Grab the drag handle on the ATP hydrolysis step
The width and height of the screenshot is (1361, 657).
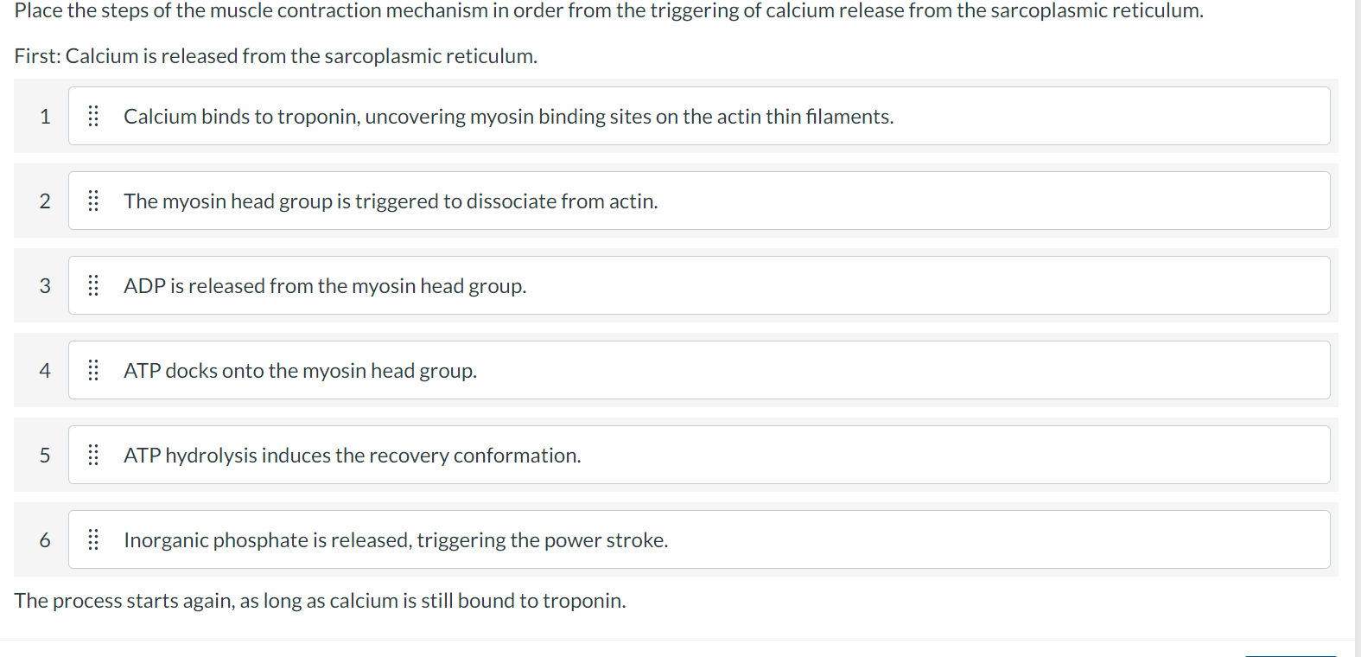coord(94,455)
